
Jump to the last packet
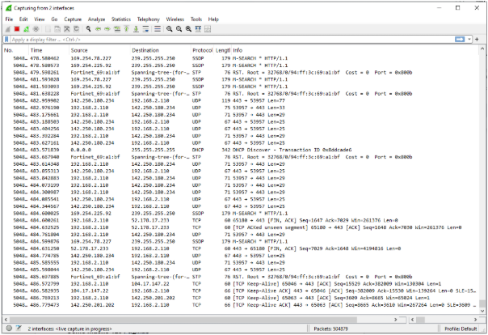136,28
